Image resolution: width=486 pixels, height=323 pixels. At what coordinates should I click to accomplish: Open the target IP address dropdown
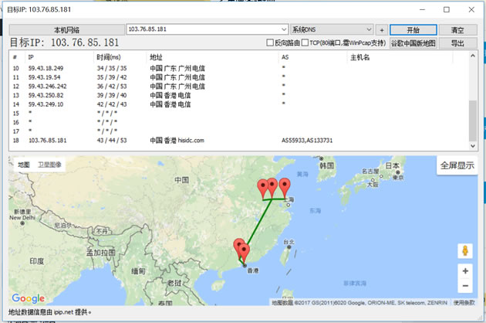284,29
